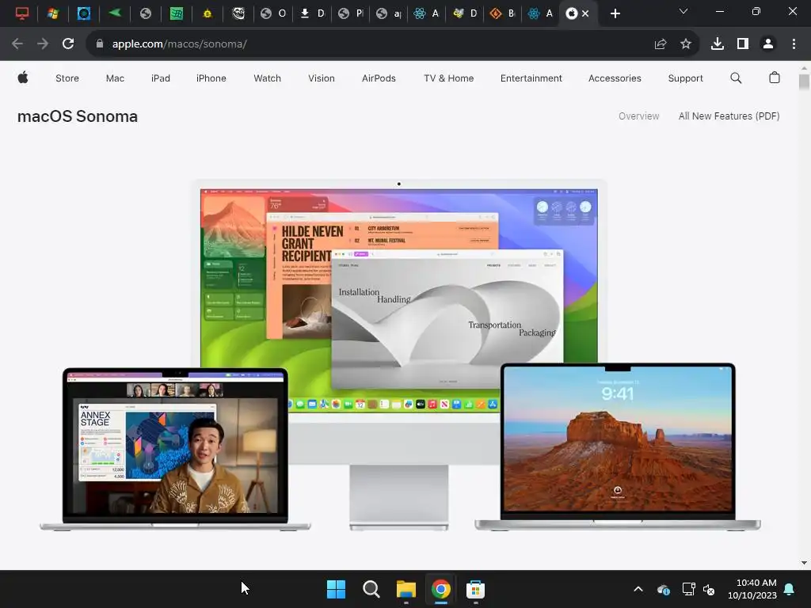Bookmark this page with the star icon
This screenshot has height=608, width=811.
click(x=685, y=44)
